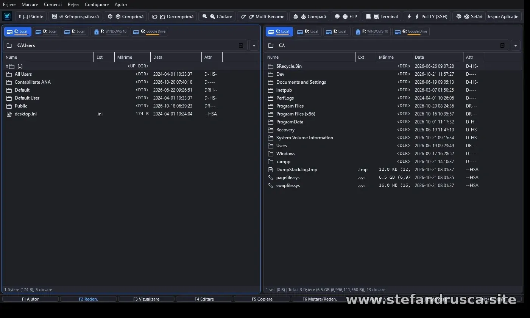
Task: Add a tab with left panel plus button
Action: coord(254,45)
